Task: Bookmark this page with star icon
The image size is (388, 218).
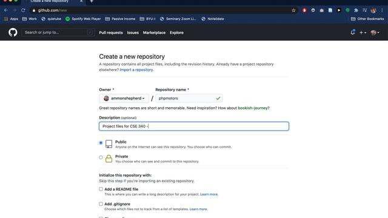Action: click(x=293, y=10)
